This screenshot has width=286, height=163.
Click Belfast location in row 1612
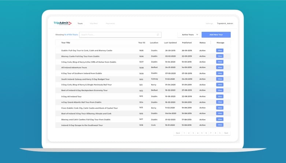[154, 90]
